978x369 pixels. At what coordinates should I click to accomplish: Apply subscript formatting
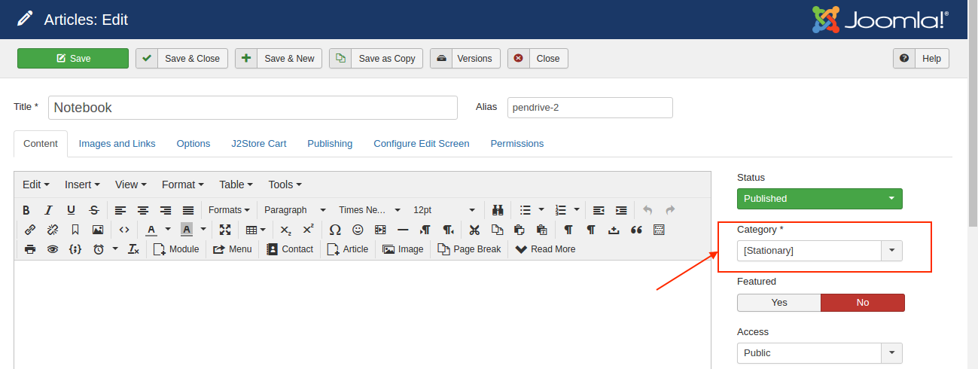[285, 230]
